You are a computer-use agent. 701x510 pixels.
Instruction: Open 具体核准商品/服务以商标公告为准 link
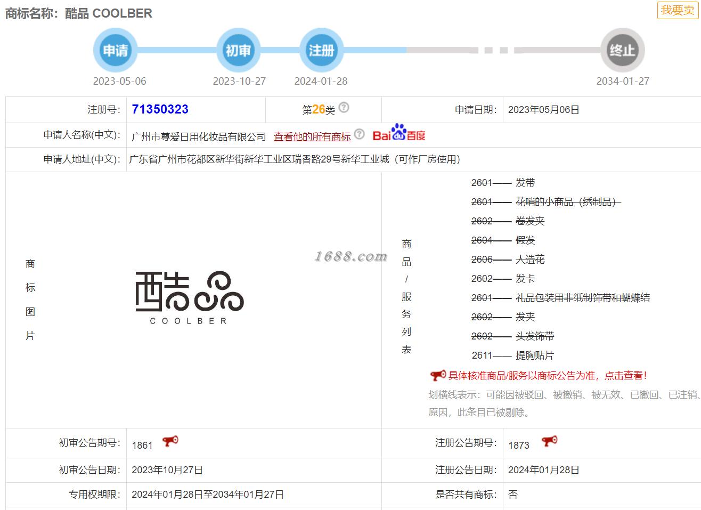click(x=548, y=376)
